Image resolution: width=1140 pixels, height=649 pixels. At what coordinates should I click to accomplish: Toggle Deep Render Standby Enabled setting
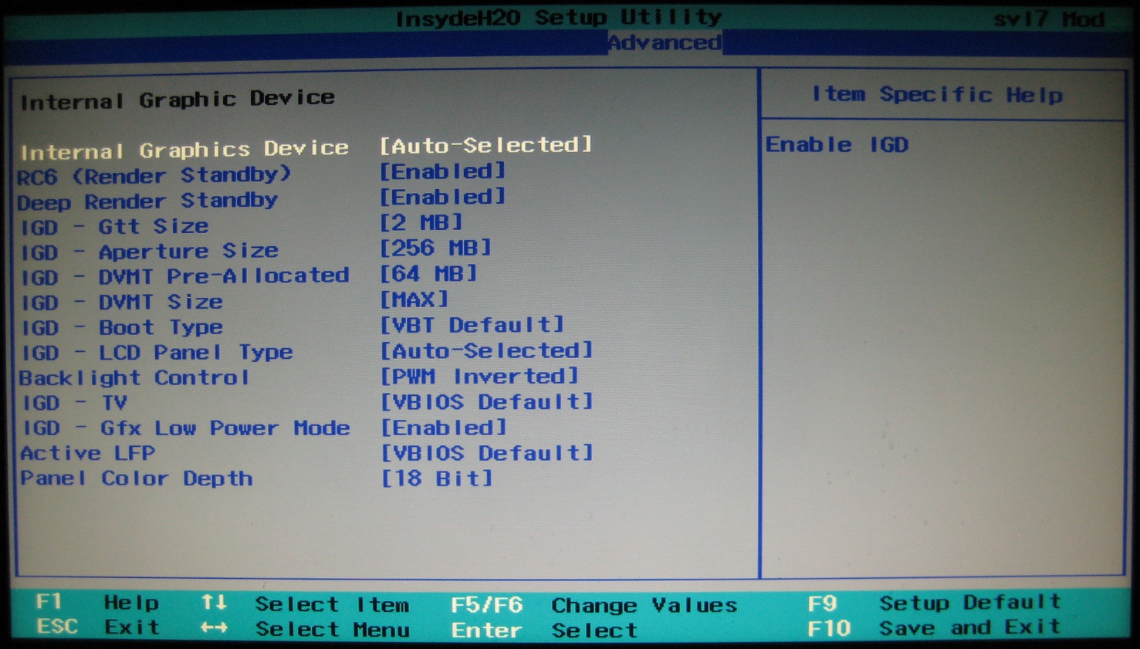(443, 197)
